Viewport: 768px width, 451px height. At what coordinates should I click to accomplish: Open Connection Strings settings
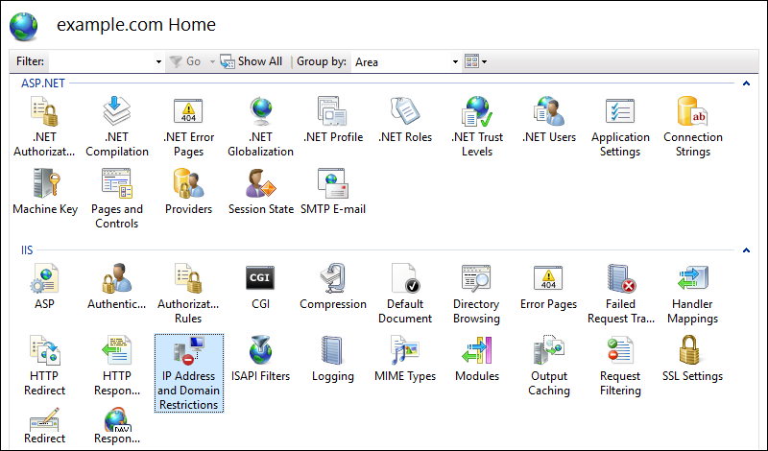692,119
